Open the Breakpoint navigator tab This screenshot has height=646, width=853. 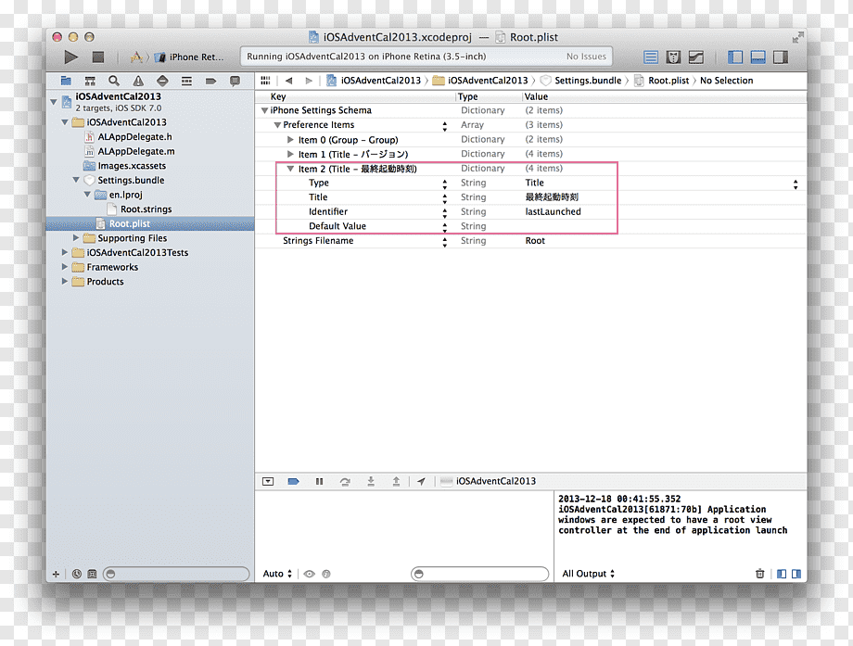[210, 81]
